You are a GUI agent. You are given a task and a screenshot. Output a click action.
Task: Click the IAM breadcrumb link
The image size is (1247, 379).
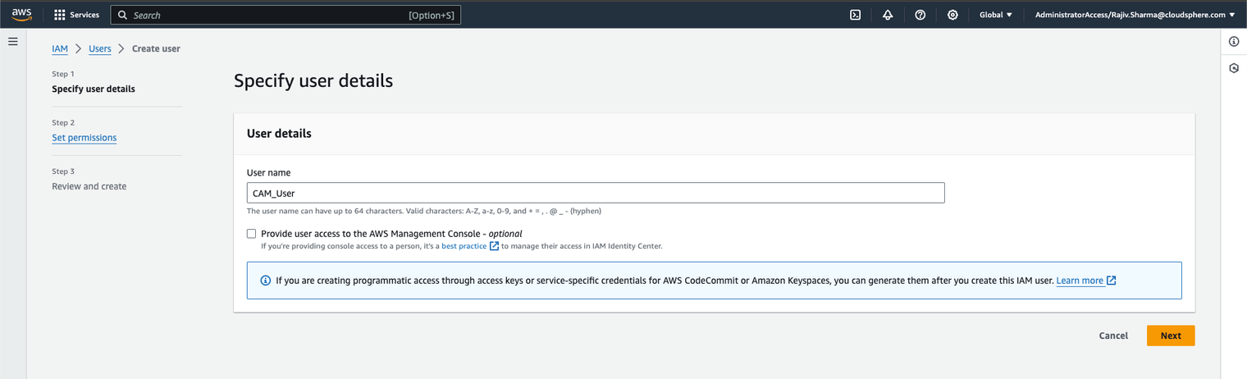60,48
